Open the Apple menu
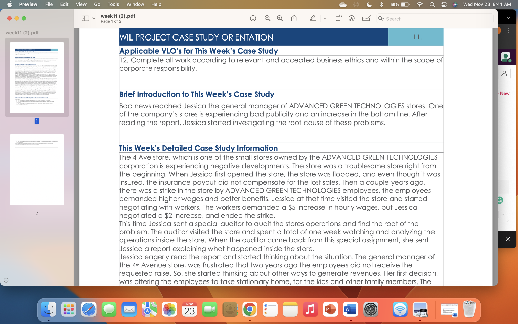518x324 pixels. (x=9, y=4)
